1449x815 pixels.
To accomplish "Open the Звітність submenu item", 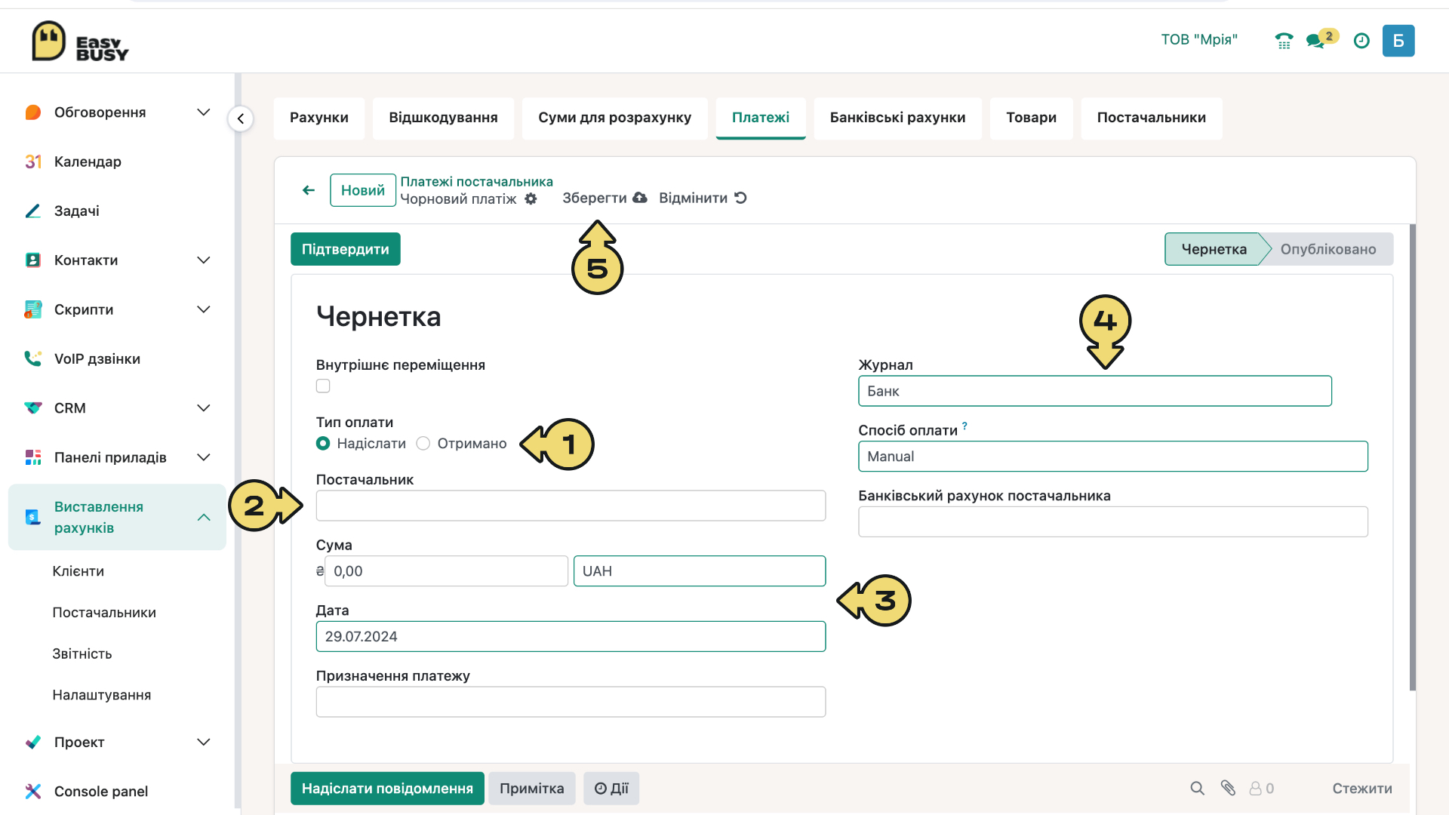I will 82,654.
